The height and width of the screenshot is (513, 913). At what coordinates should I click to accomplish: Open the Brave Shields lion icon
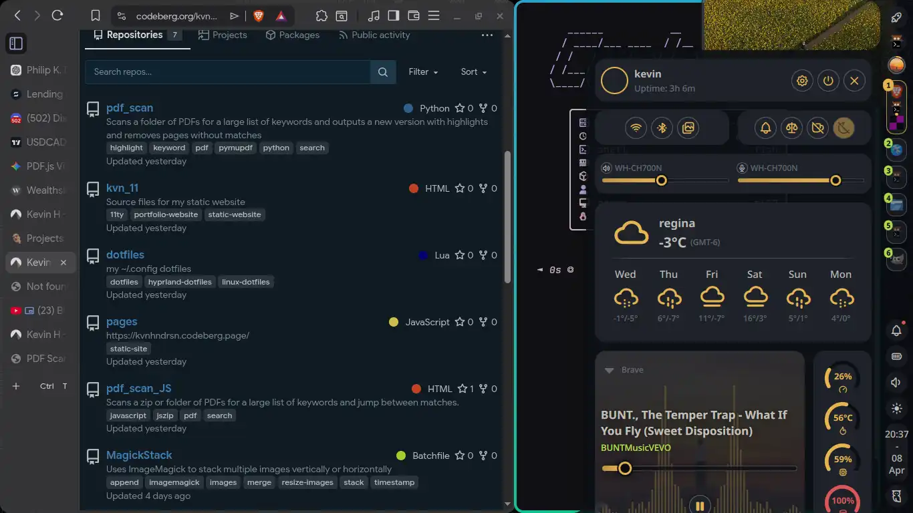[259, 16]
